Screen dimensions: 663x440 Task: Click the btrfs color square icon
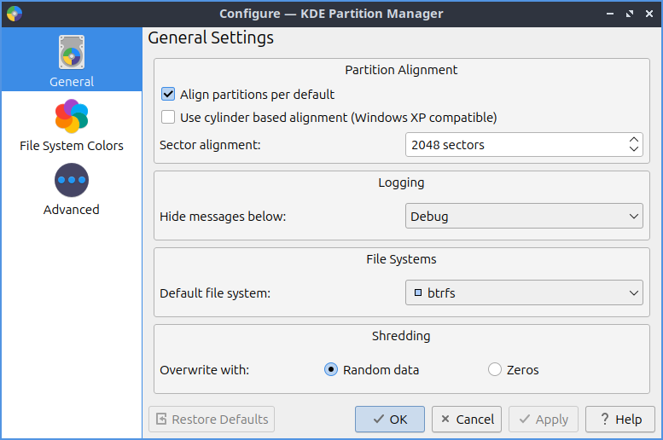(418, 292)
